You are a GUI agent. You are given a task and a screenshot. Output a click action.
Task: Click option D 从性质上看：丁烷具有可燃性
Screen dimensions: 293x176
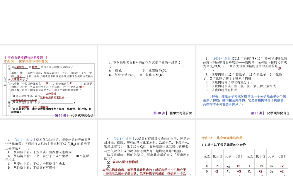click(x=32, y=167)
